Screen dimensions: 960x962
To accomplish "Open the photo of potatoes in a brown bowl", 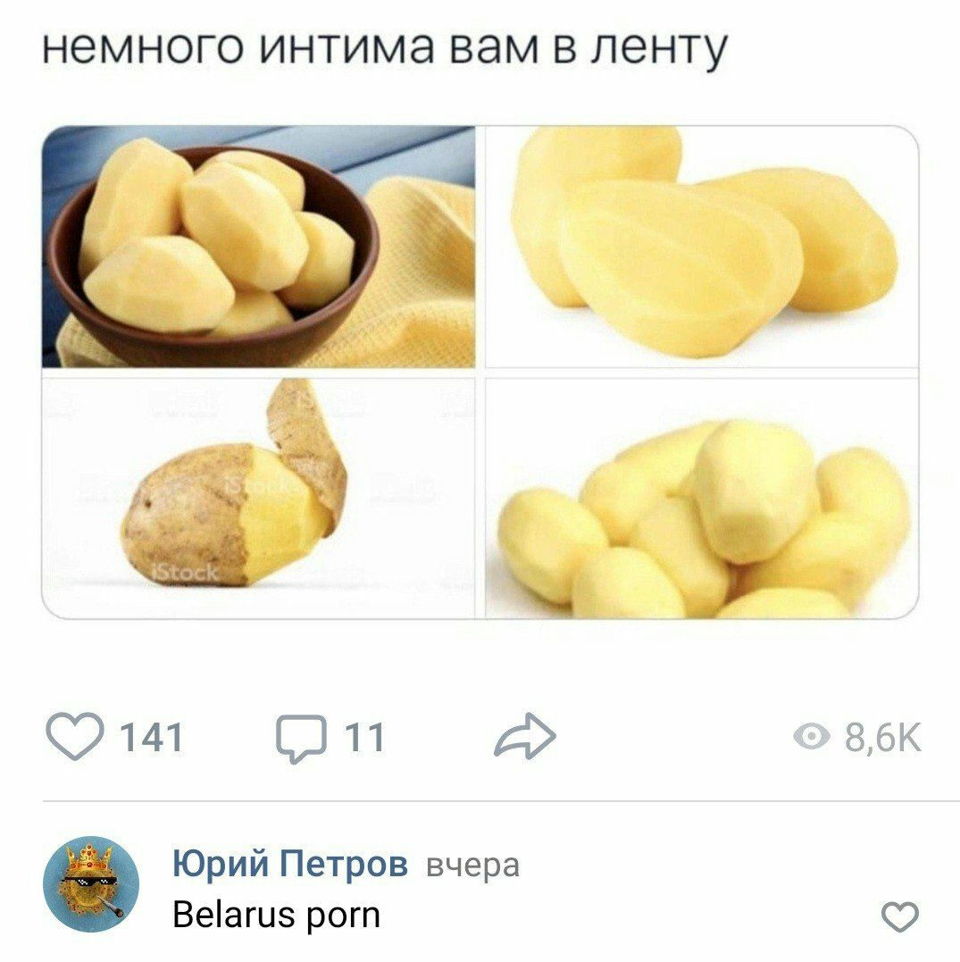I will 258,247.
